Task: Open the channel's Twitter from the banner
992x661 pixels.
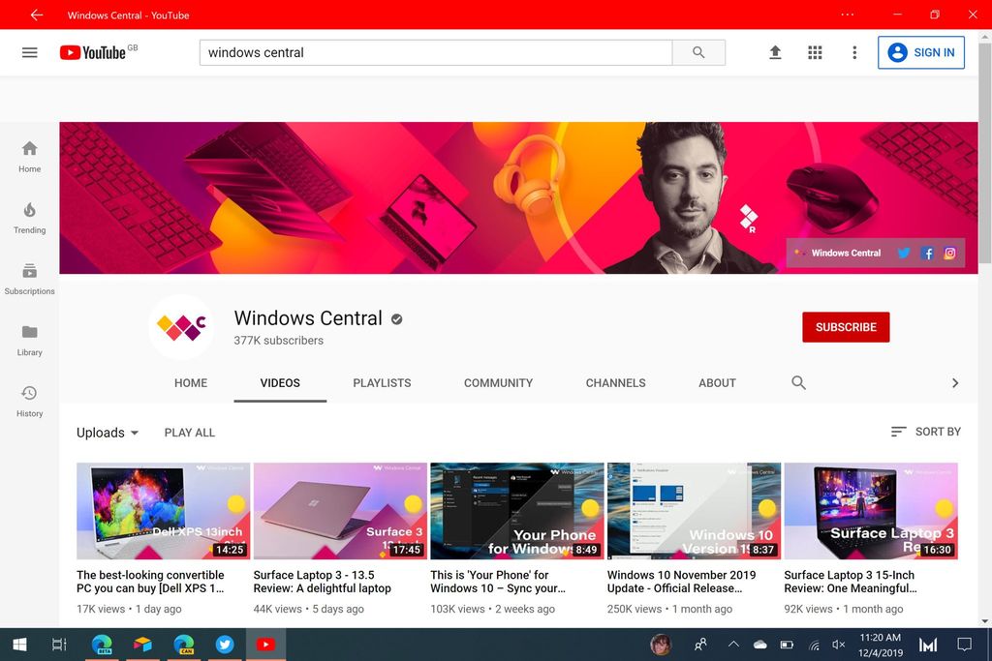Action: click(x=904, y=253)
